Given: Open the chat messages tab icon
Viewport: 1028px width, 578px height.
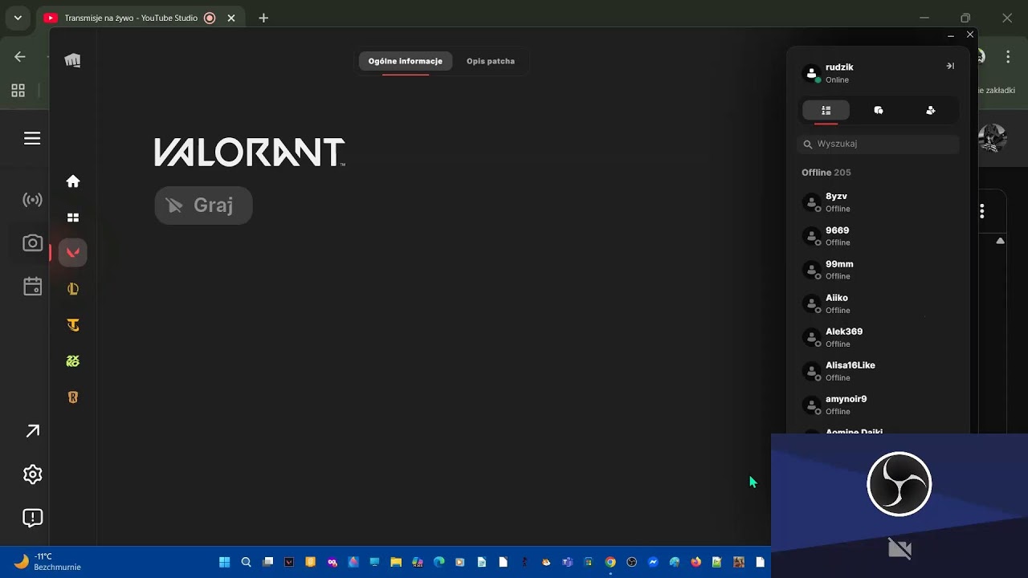Looking at the screenshot, I should pos(879,110).
